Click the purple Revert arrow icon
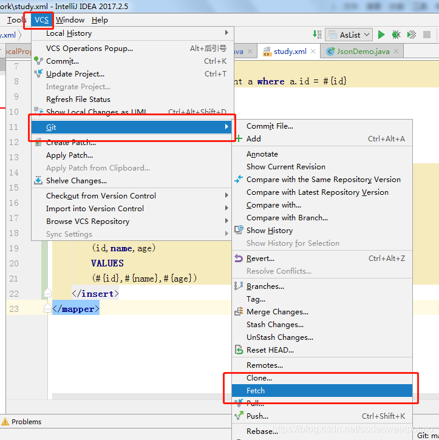Screen dimensions: 439x440 [239, 258]
